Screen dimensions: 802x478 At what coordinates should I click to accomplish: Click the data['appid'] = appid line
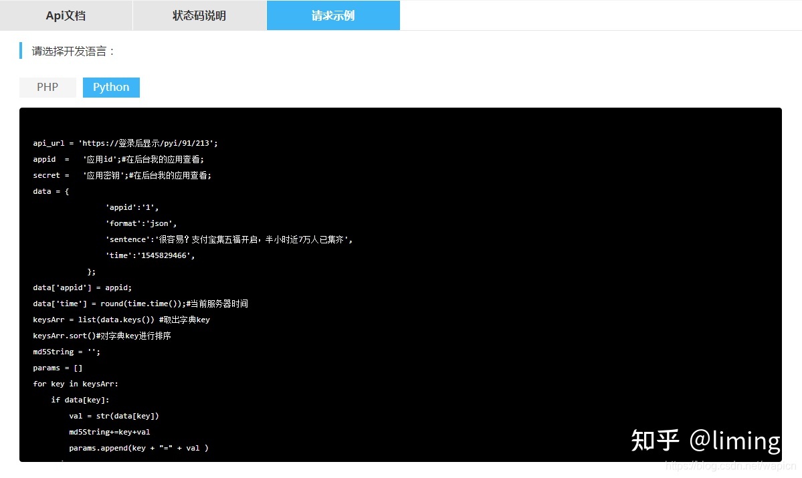pos(82,288)
